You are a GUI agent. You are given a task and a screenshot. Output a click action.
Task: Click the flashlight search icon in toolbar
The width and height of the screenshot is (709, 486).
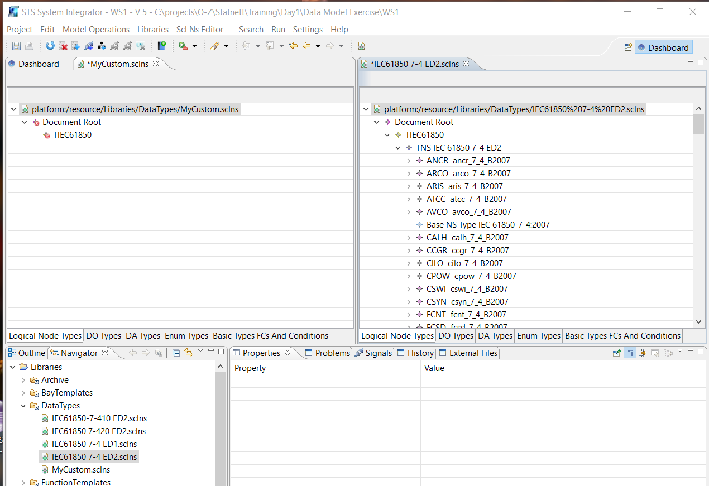tap(214, 46)
